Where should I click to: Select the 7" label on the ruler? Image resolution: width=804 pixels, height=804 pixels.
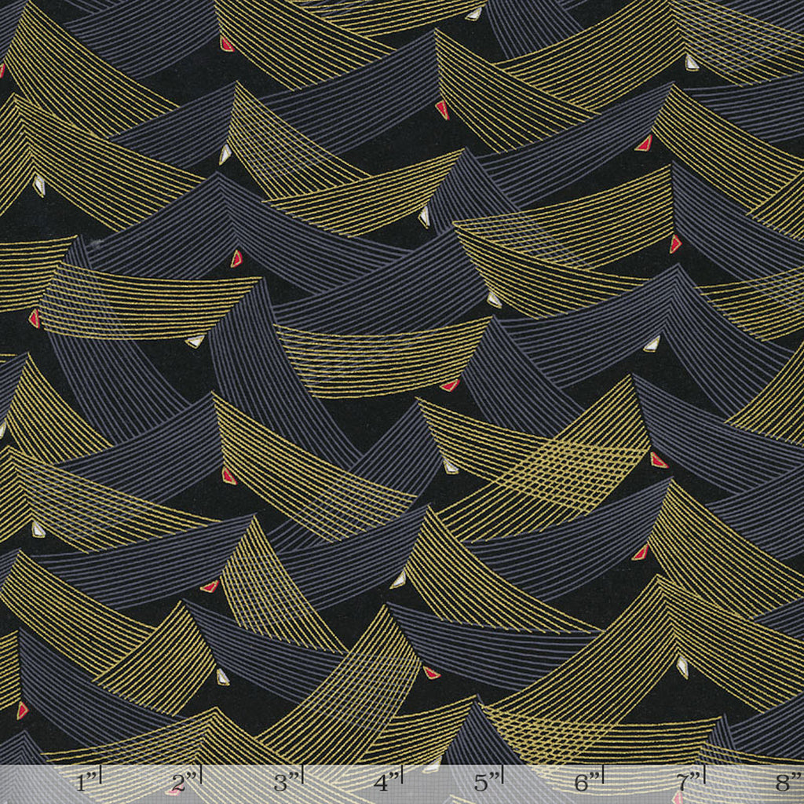tap(687, 782)
